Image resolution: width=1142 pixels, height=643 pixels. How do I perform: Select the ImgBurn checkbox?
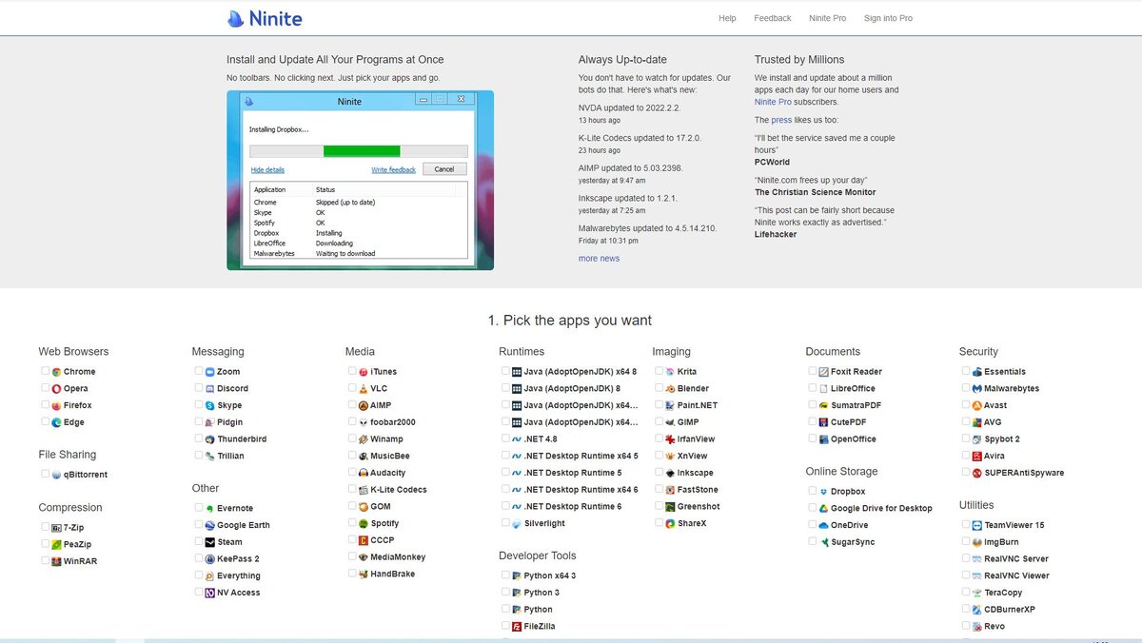pos(966,541)
